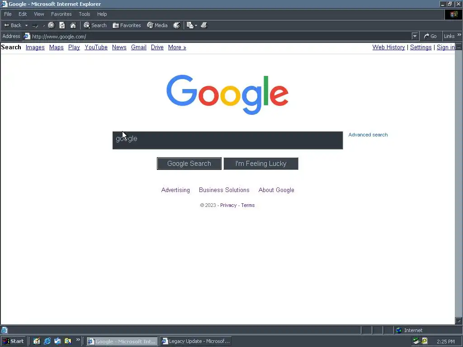Open the About Google link
Image resolution: width=463 pixels, height=347 pixels.
(x=276, y=190)
